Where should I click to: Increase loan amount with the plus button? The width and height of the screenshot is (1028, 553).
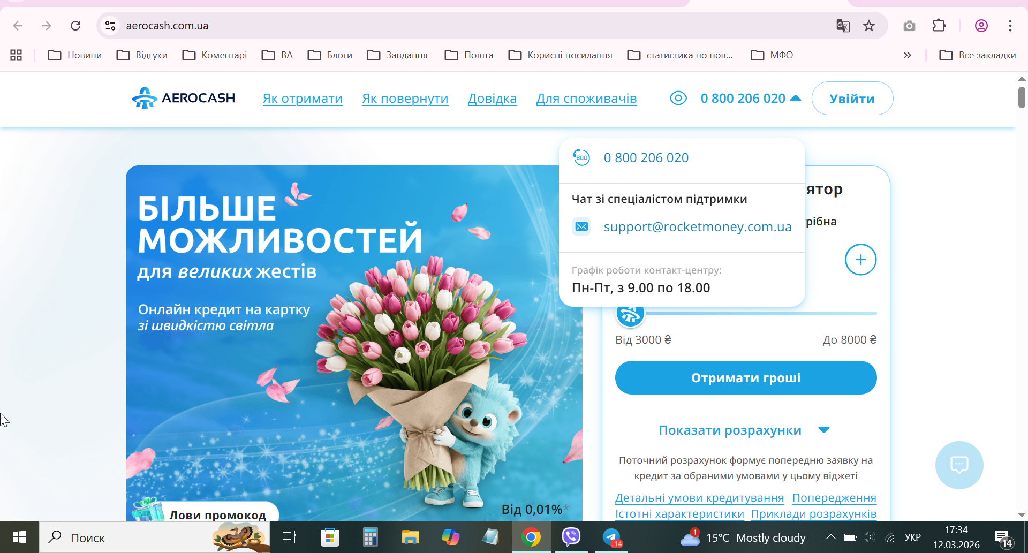click(x=860, y=260)
